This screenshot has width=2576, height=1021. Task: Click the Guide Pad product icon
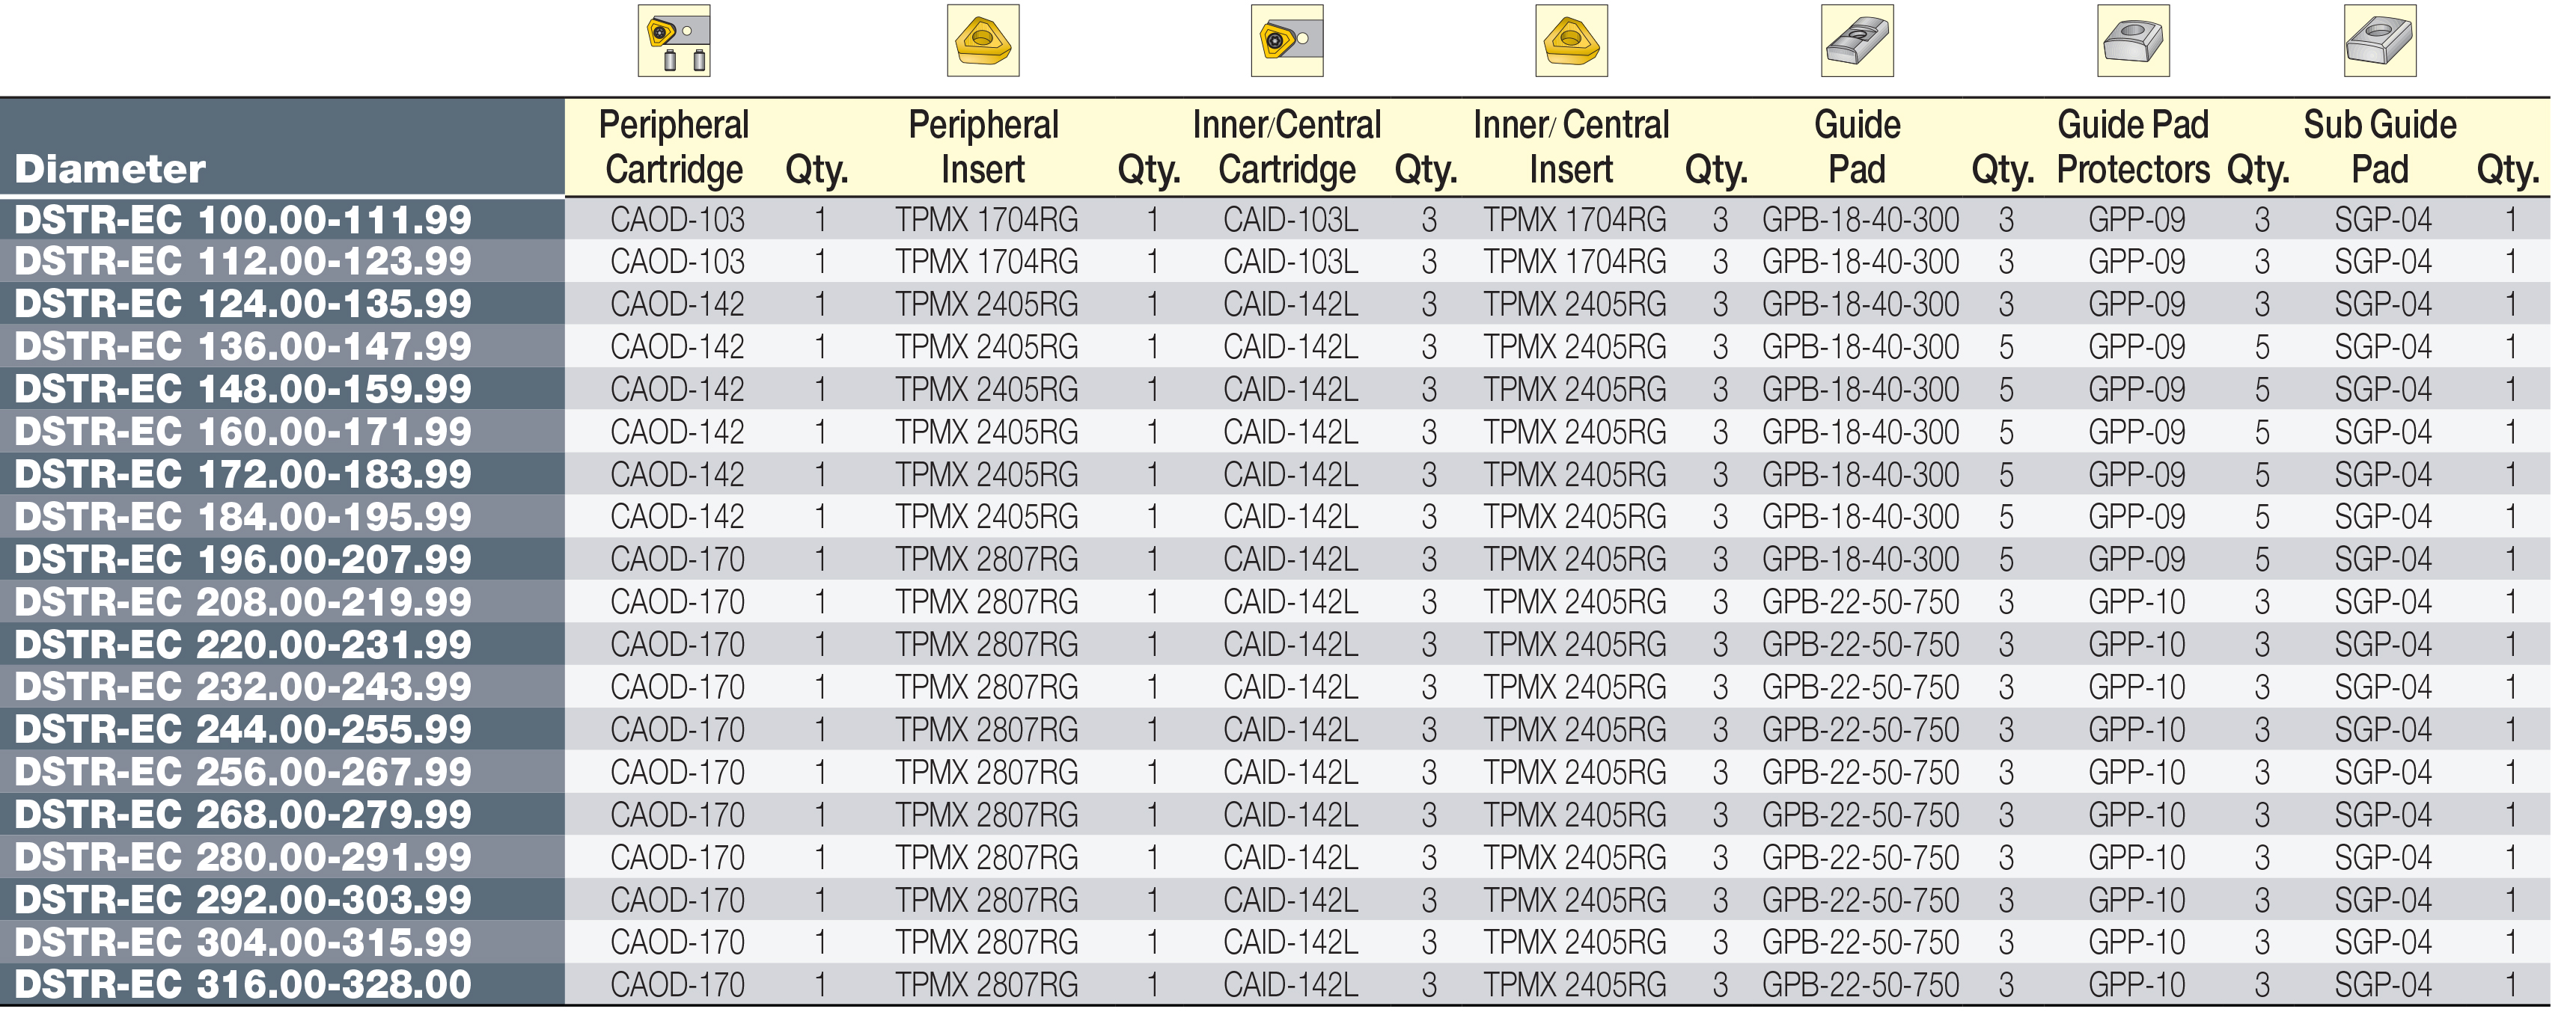point(1857,40)
